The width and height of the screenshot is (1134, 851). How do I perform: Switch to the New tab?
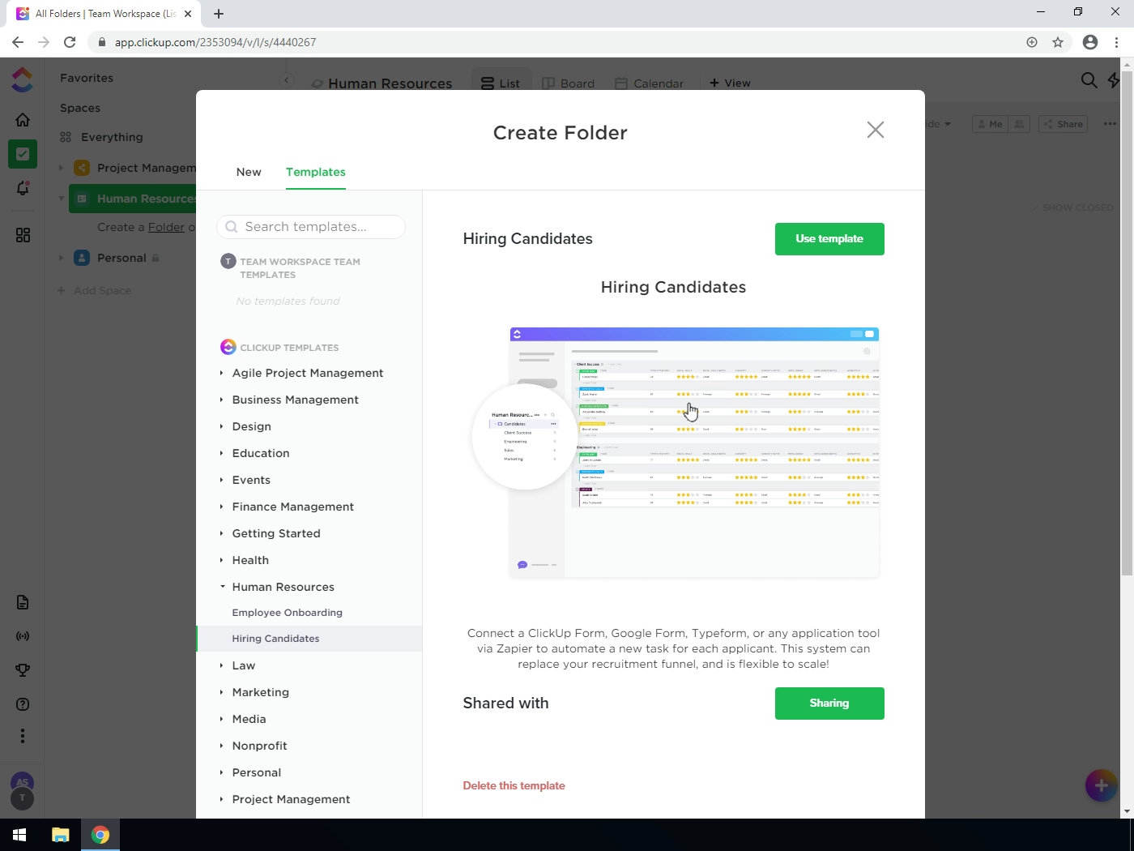[249, 172]
